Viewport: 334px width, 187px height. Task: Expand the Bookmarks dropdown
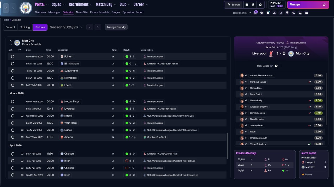click(x=242, y=13)
